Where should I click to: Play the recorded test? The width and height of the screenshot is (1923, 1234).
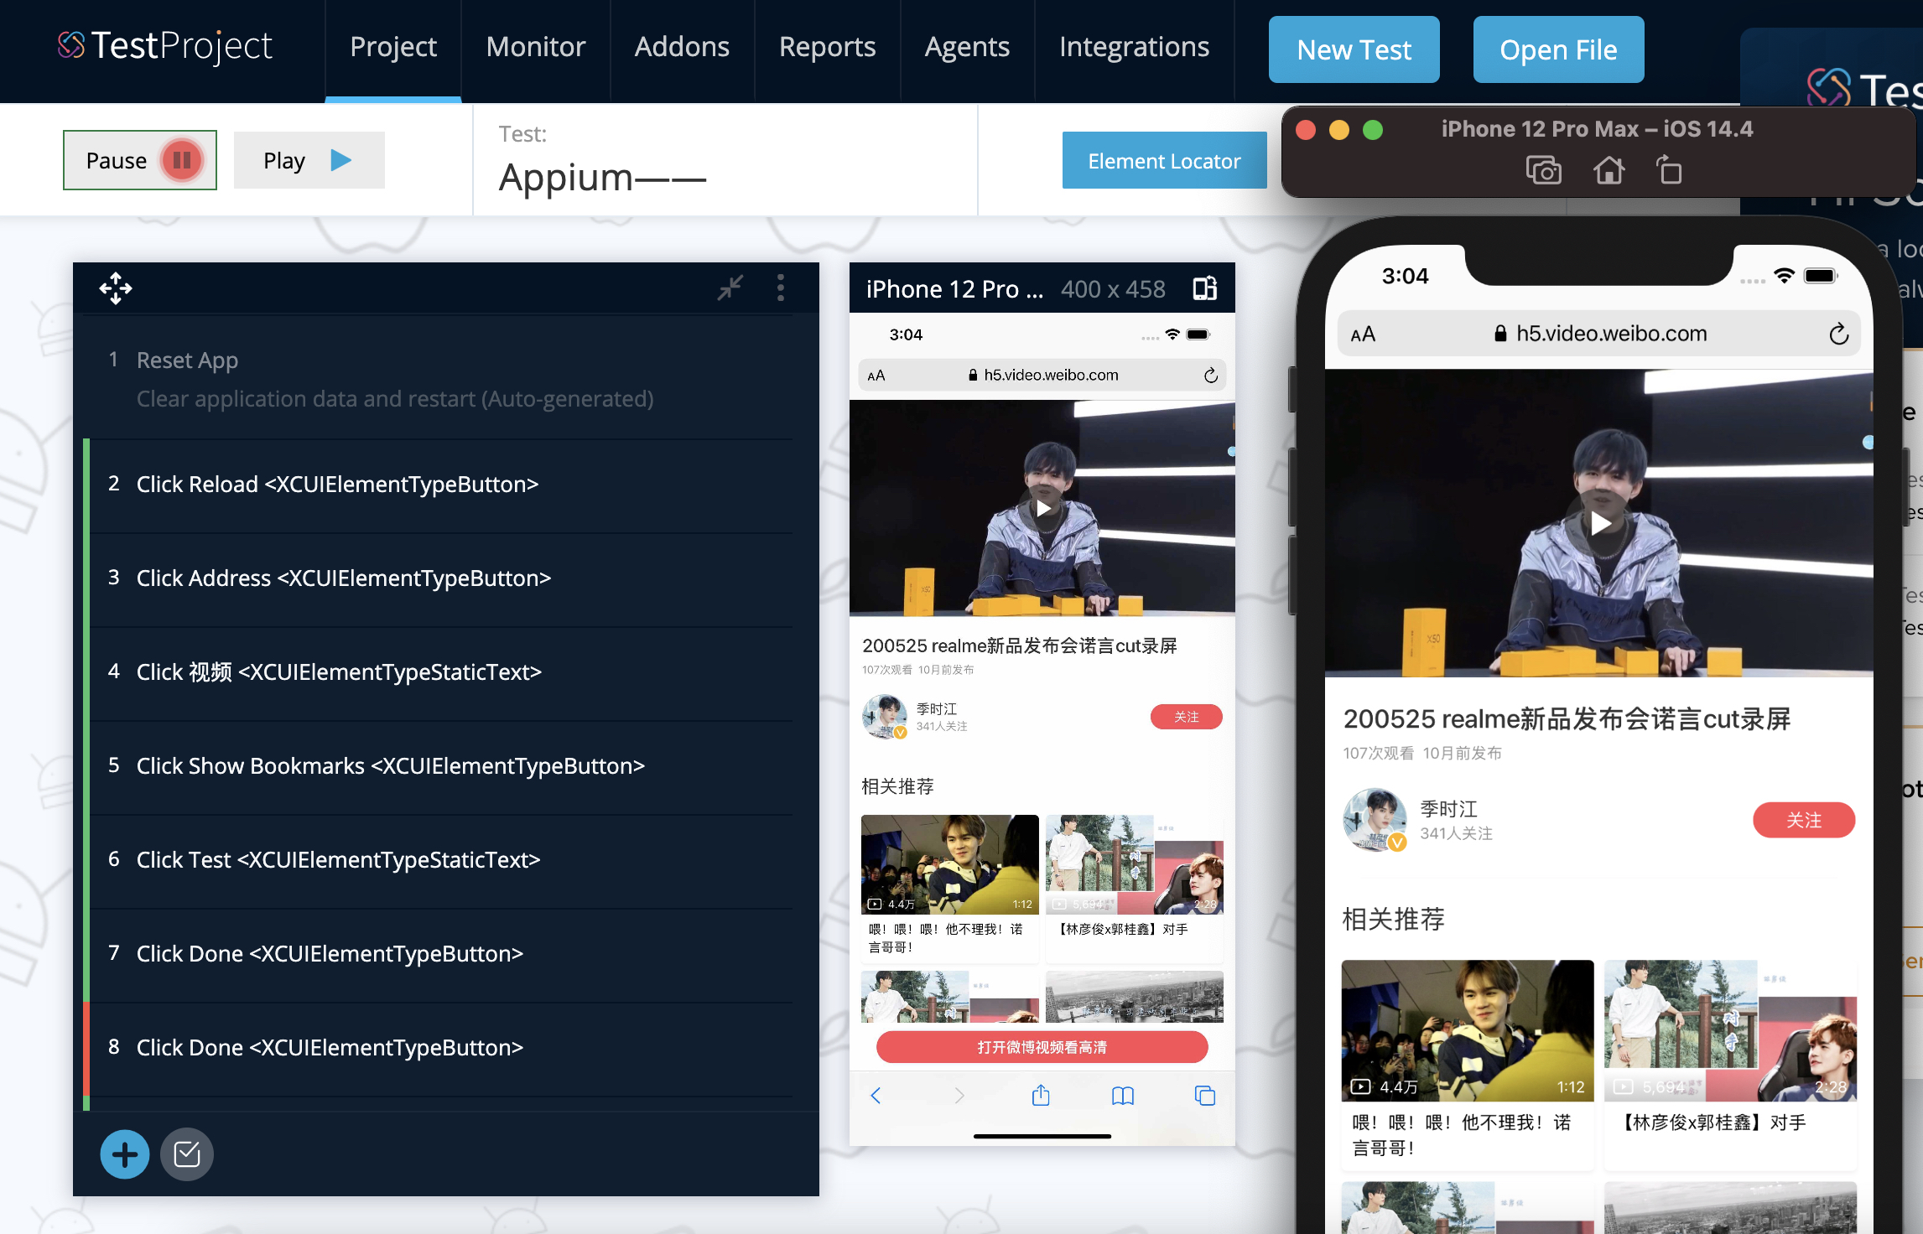[309, 160]
